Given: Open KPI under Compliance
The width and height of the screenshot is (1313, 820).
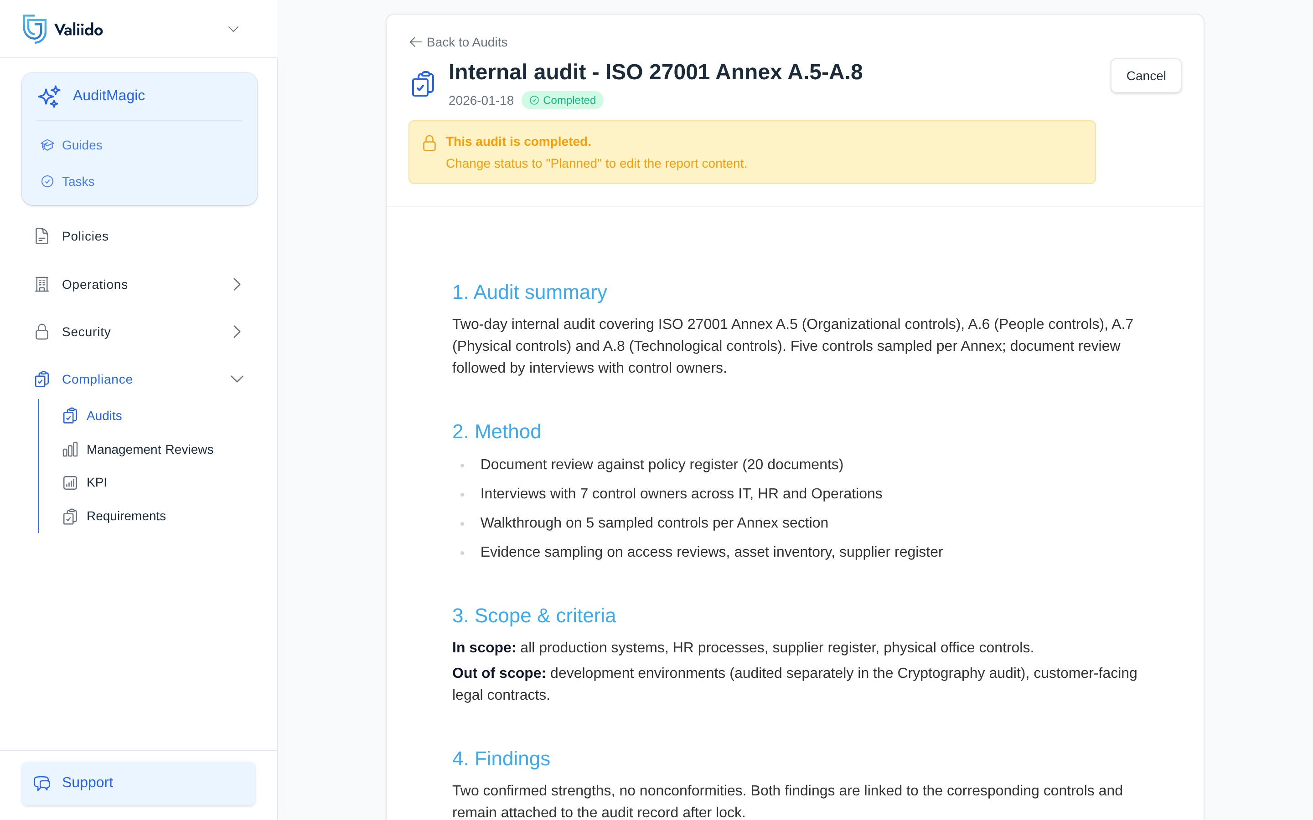Looking at the screenshot, I should pos(97,483).
